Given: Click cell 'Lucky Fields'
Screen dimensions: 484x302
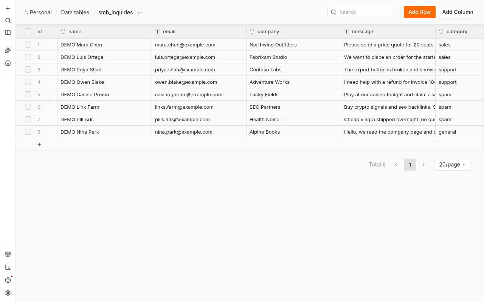Looking at the screenshot, I should click(x=294, y=94).
